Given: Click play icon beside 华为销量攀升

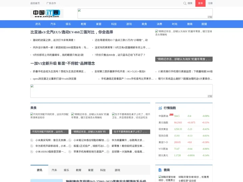Looking at the screenshot, I should 108,140.
